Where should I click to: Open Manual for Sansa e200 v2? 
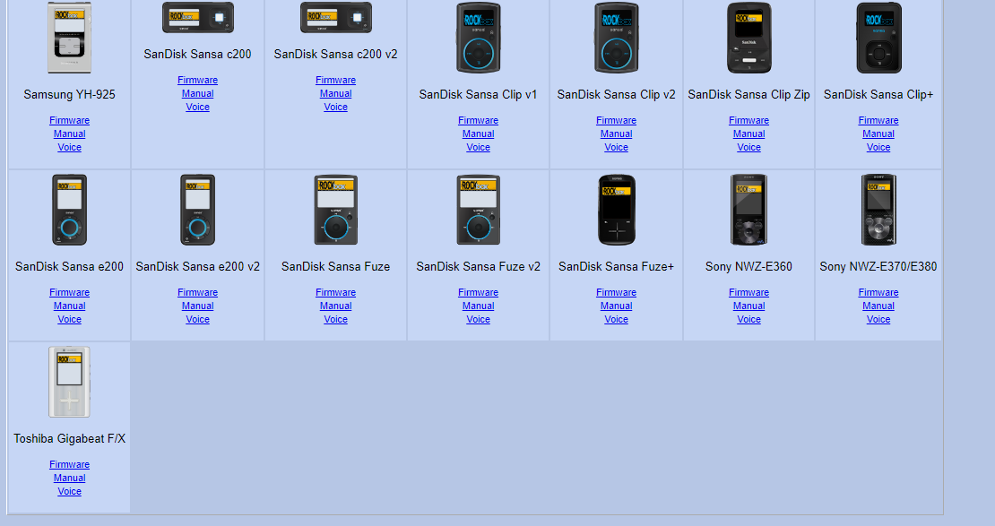coord(197,306)
